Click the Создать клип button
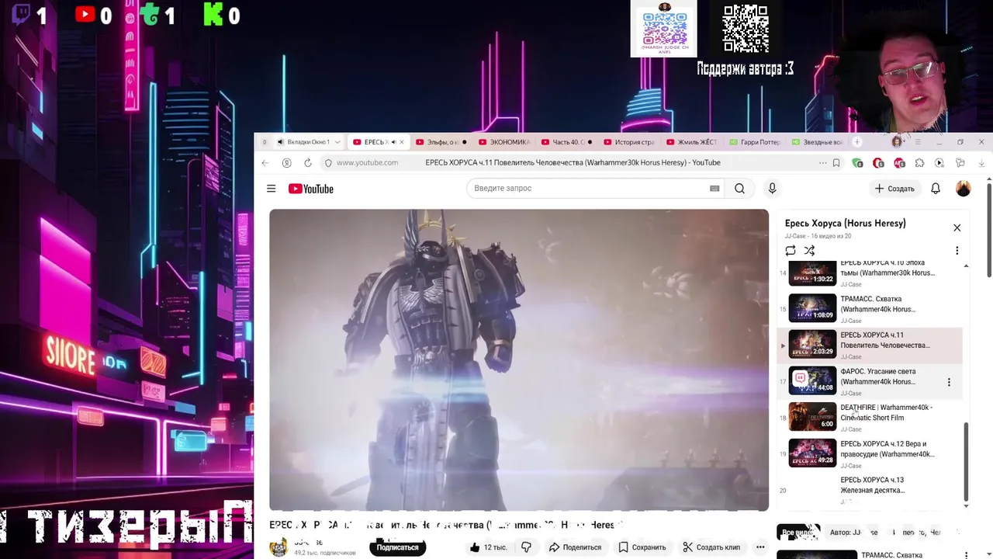The height and width of the screenshot is (559, 993). tap(711, 547)
